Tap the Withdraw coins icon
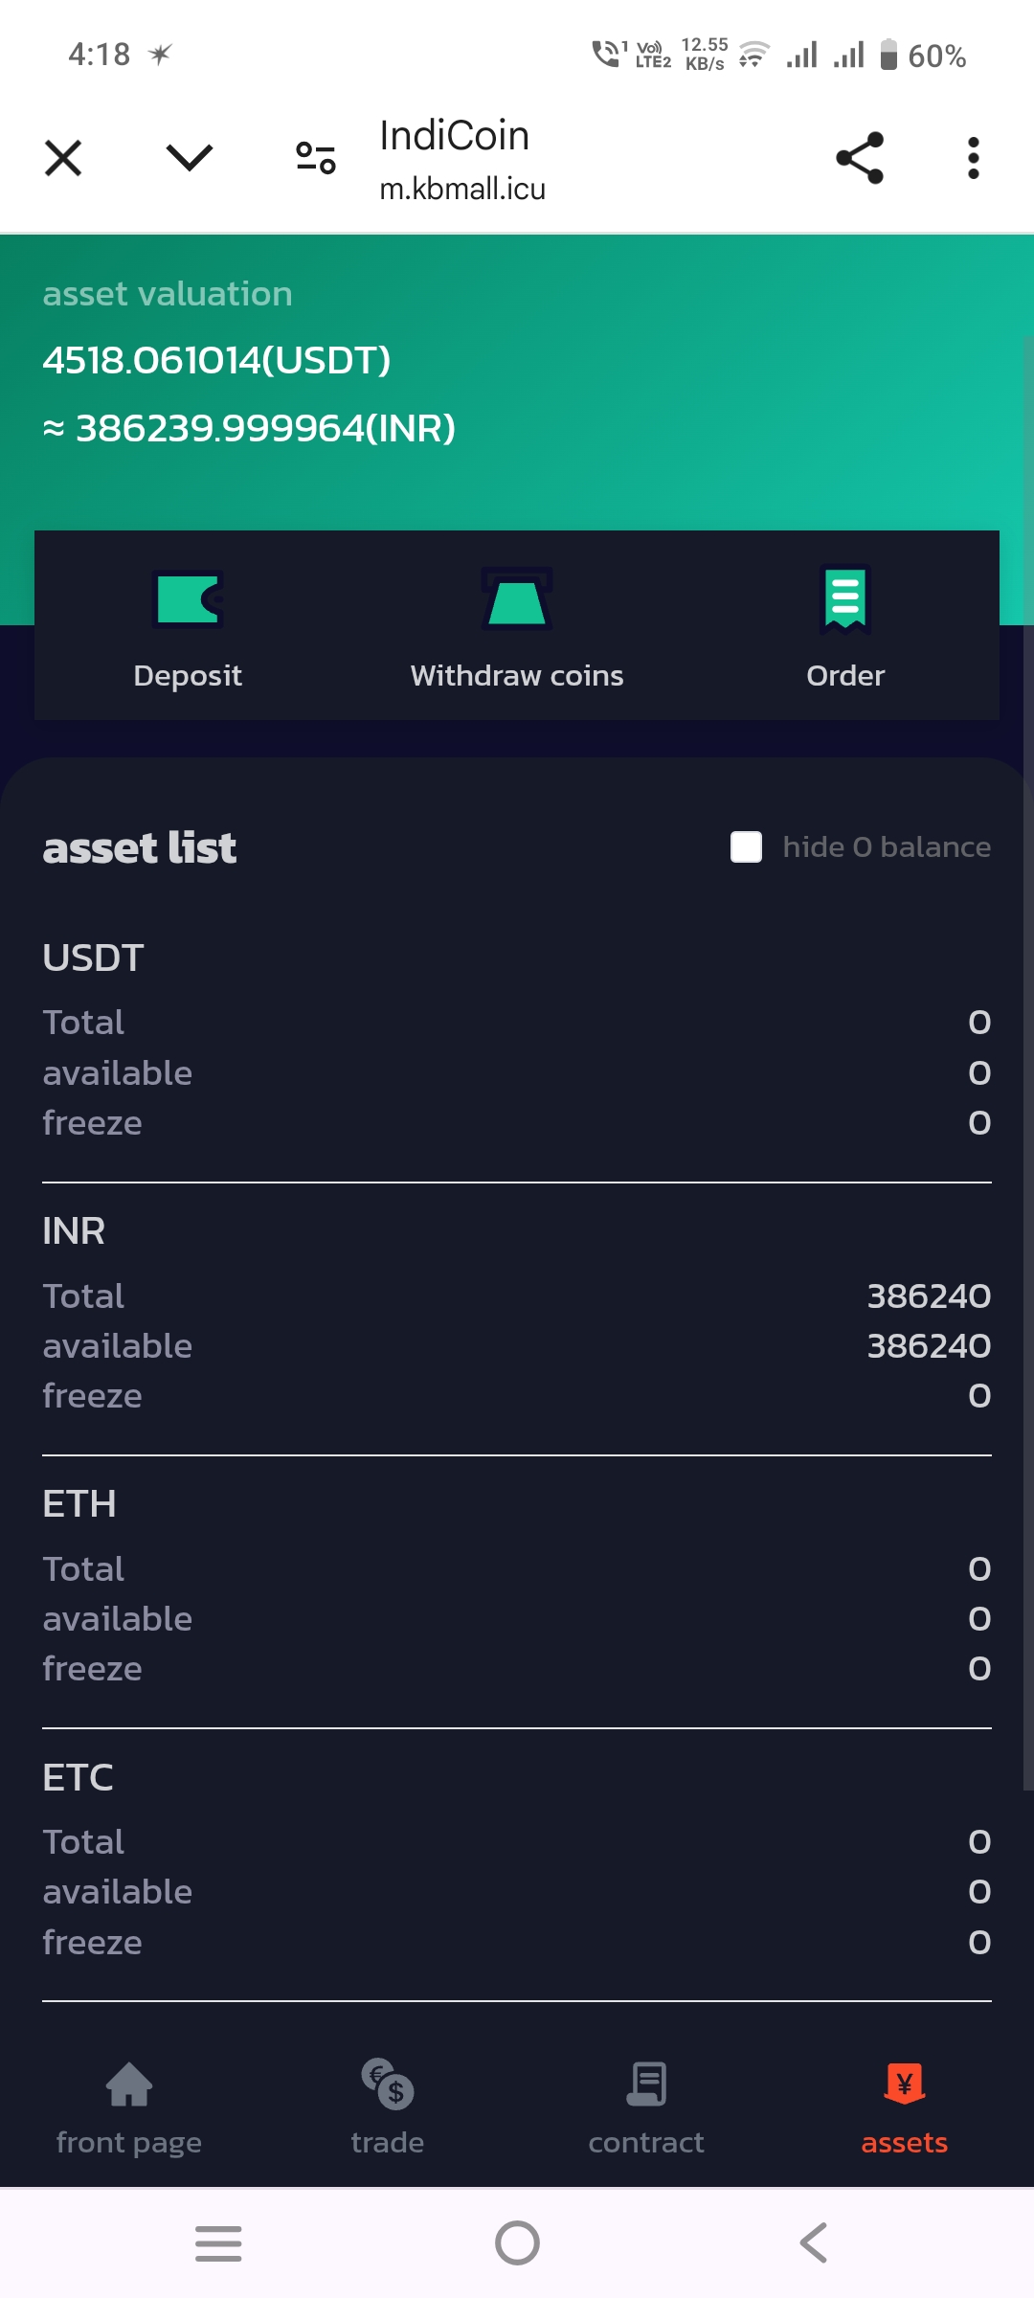Screen dimensions: 1034x2298 point(517,599)
